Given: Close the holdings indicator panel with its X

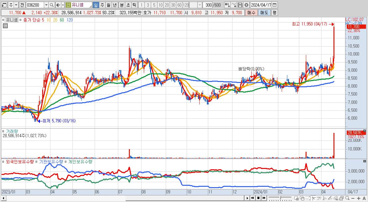Looking at the screenshot, I should coord(364,161).
